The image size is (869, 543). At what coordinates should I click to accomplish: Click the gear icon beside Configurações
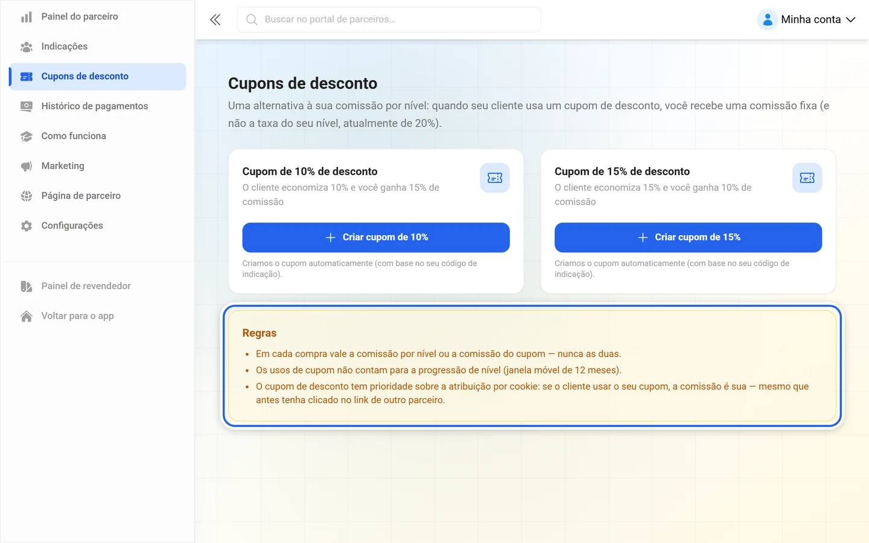tap(27, 226)
